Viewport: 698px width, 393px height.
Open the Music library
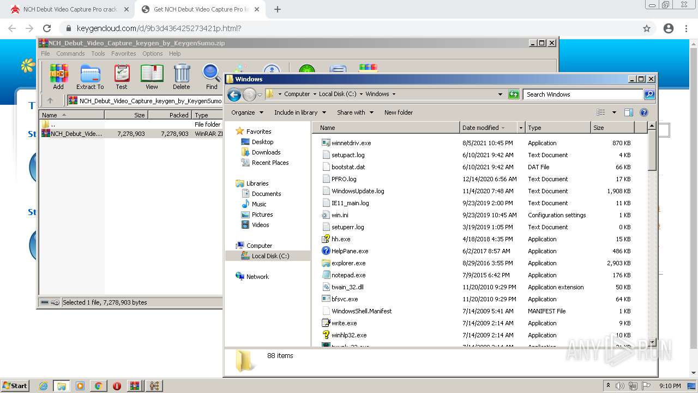259,204
